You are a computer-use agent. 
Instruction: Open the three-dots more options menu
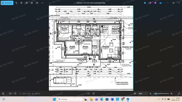coord(42,3)
